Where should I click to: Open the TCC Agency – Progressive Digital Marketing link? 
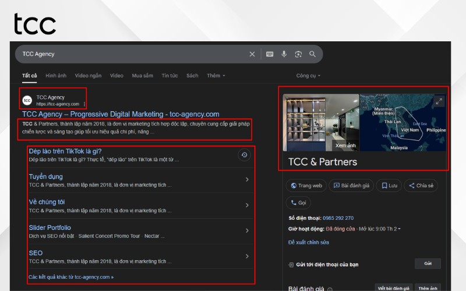[121, 114]
